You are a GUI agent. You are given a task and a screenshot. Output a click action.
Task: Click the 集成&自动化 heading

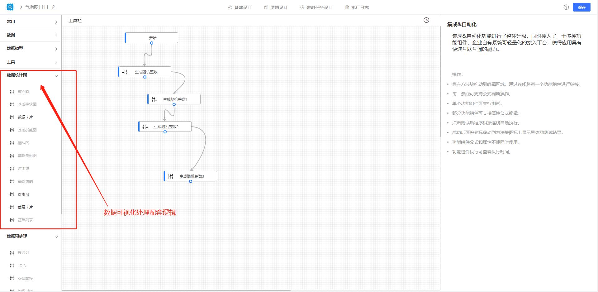(x=462, y=24)
